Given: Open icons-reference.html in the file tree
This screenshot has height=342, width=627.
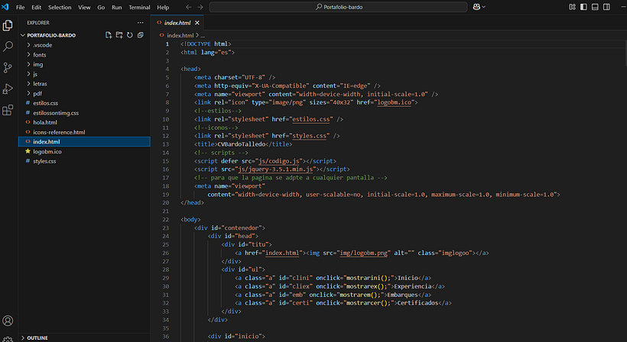Looking at the screenshot, I should point(84,132).
